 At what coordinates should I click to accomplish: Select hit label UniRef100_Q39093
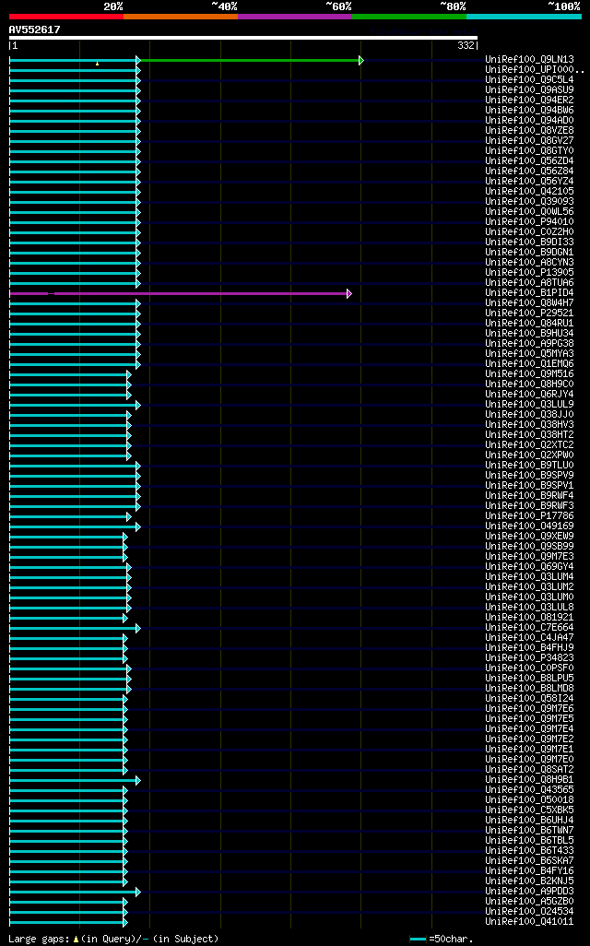[530, 202]
